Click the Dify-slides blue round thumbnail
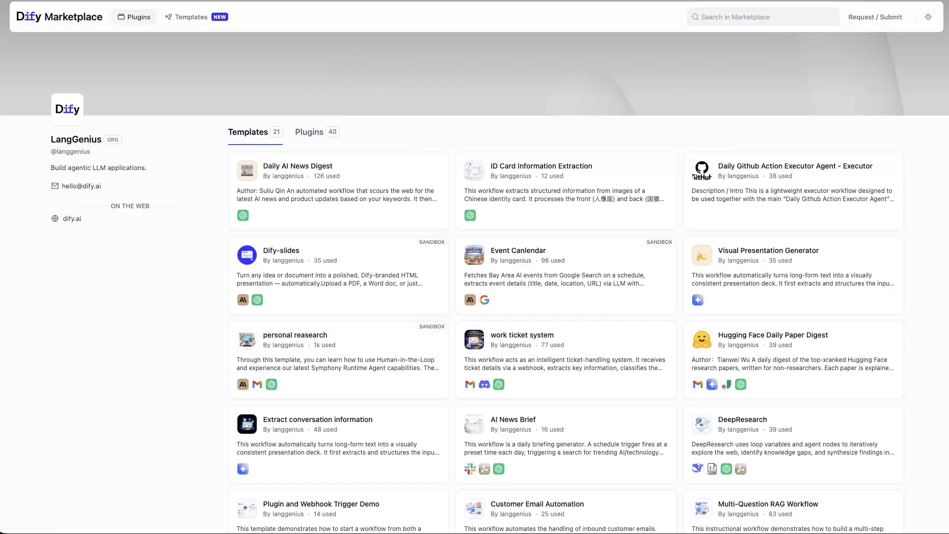 coord(247,255)
